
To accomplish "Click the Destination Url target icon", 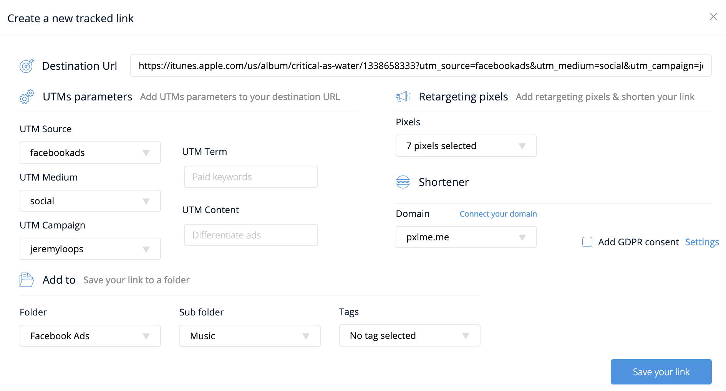I will click(27, 66).
